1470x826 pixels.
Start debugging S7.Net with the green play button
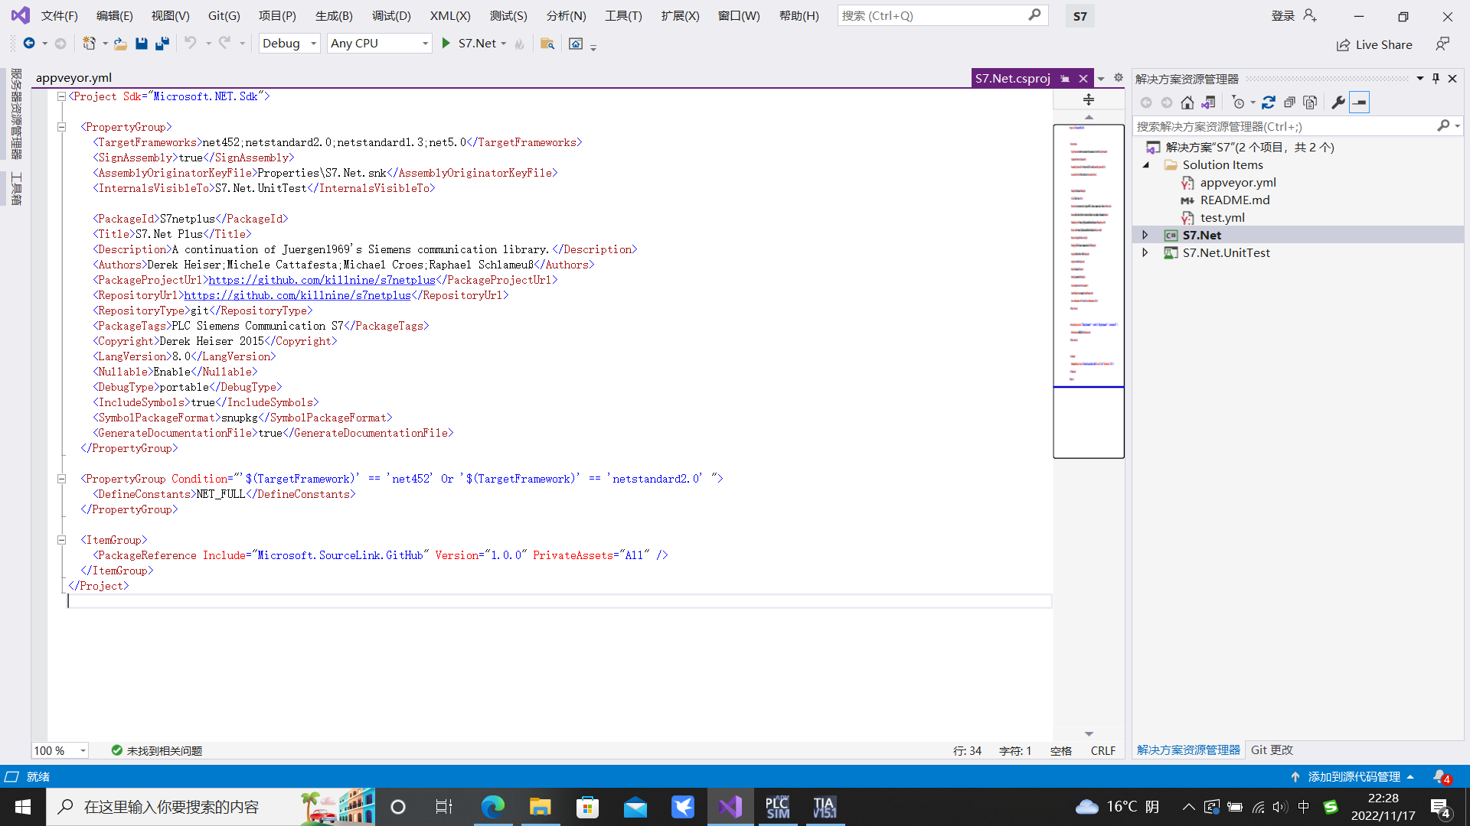[x=446, y=44]
